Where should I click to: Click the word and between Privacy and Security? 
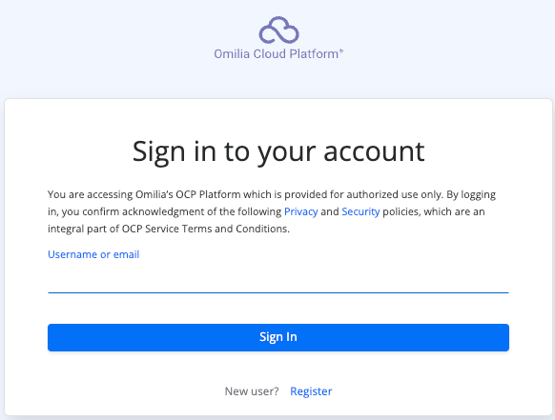click(x=330, y=211)
